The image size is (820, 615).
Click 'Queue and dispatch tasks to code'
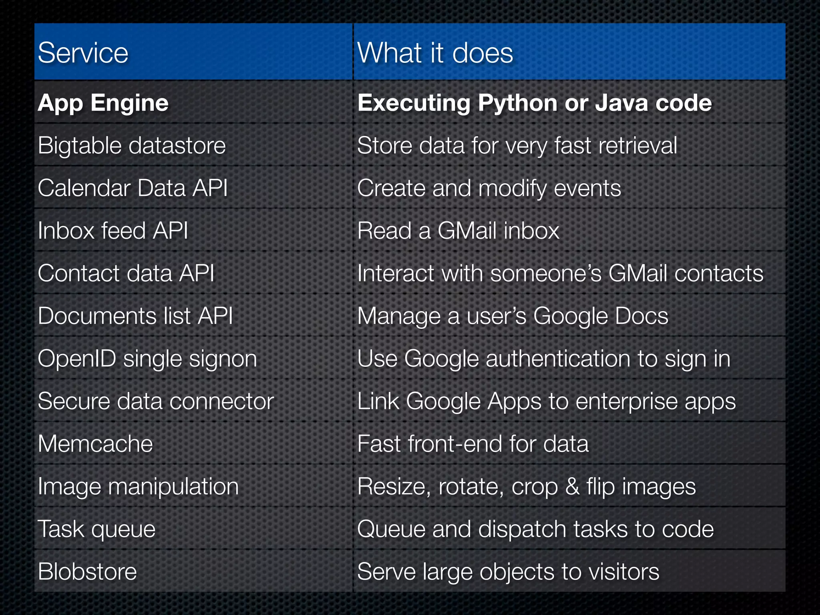click(x=535, y=529)
